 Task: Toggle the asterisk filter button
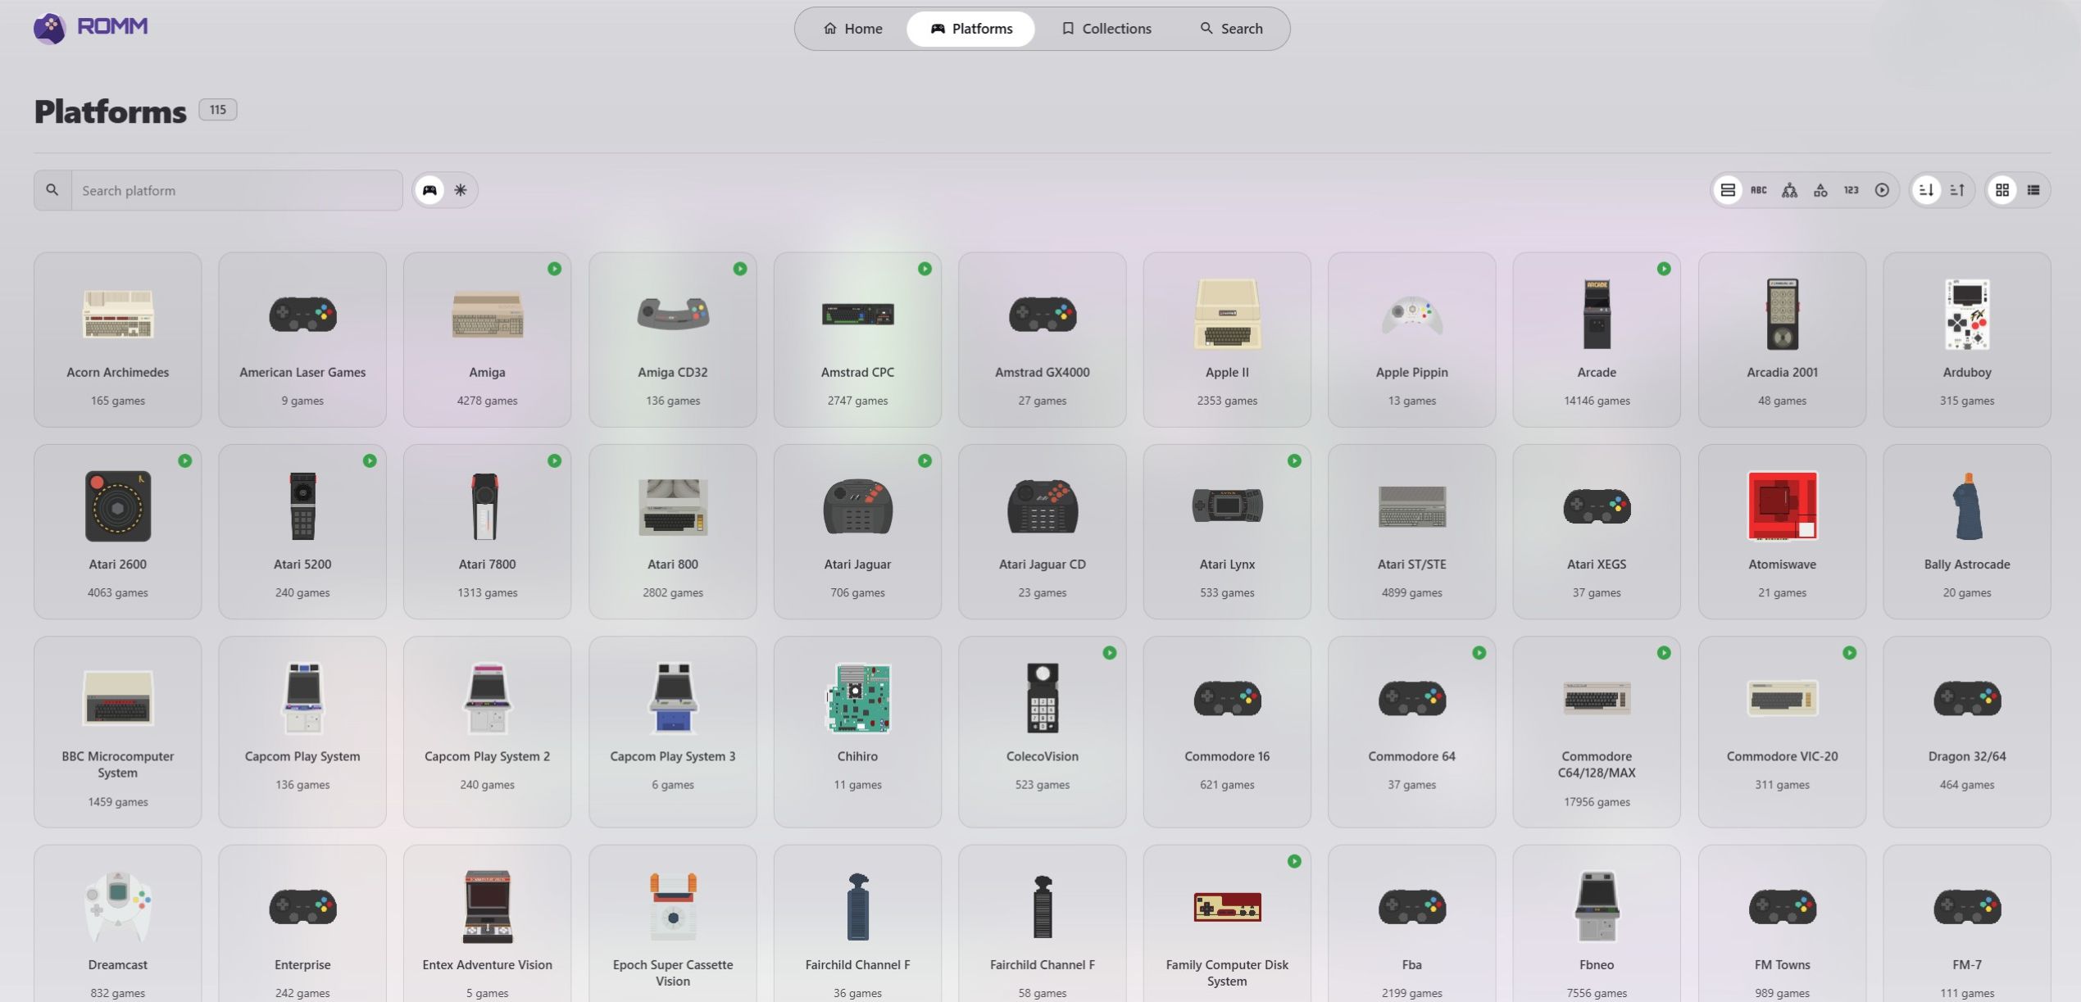(461, 190)
